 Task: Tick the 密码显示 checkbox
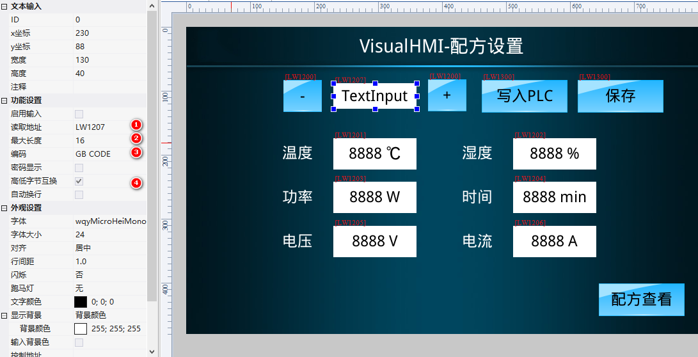79,168
